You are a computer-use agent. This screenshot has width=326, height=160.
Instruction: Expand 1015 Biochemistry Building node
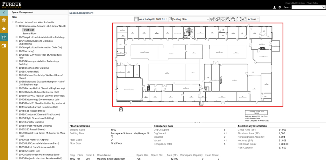[x=17, y=68]
